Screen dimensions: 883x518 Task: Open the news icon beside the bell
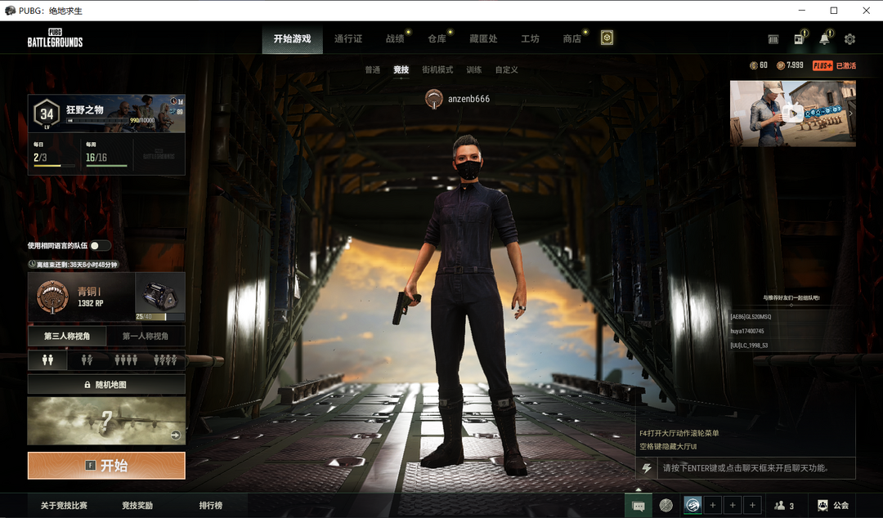pyautogui.click(x=799, y=39)
